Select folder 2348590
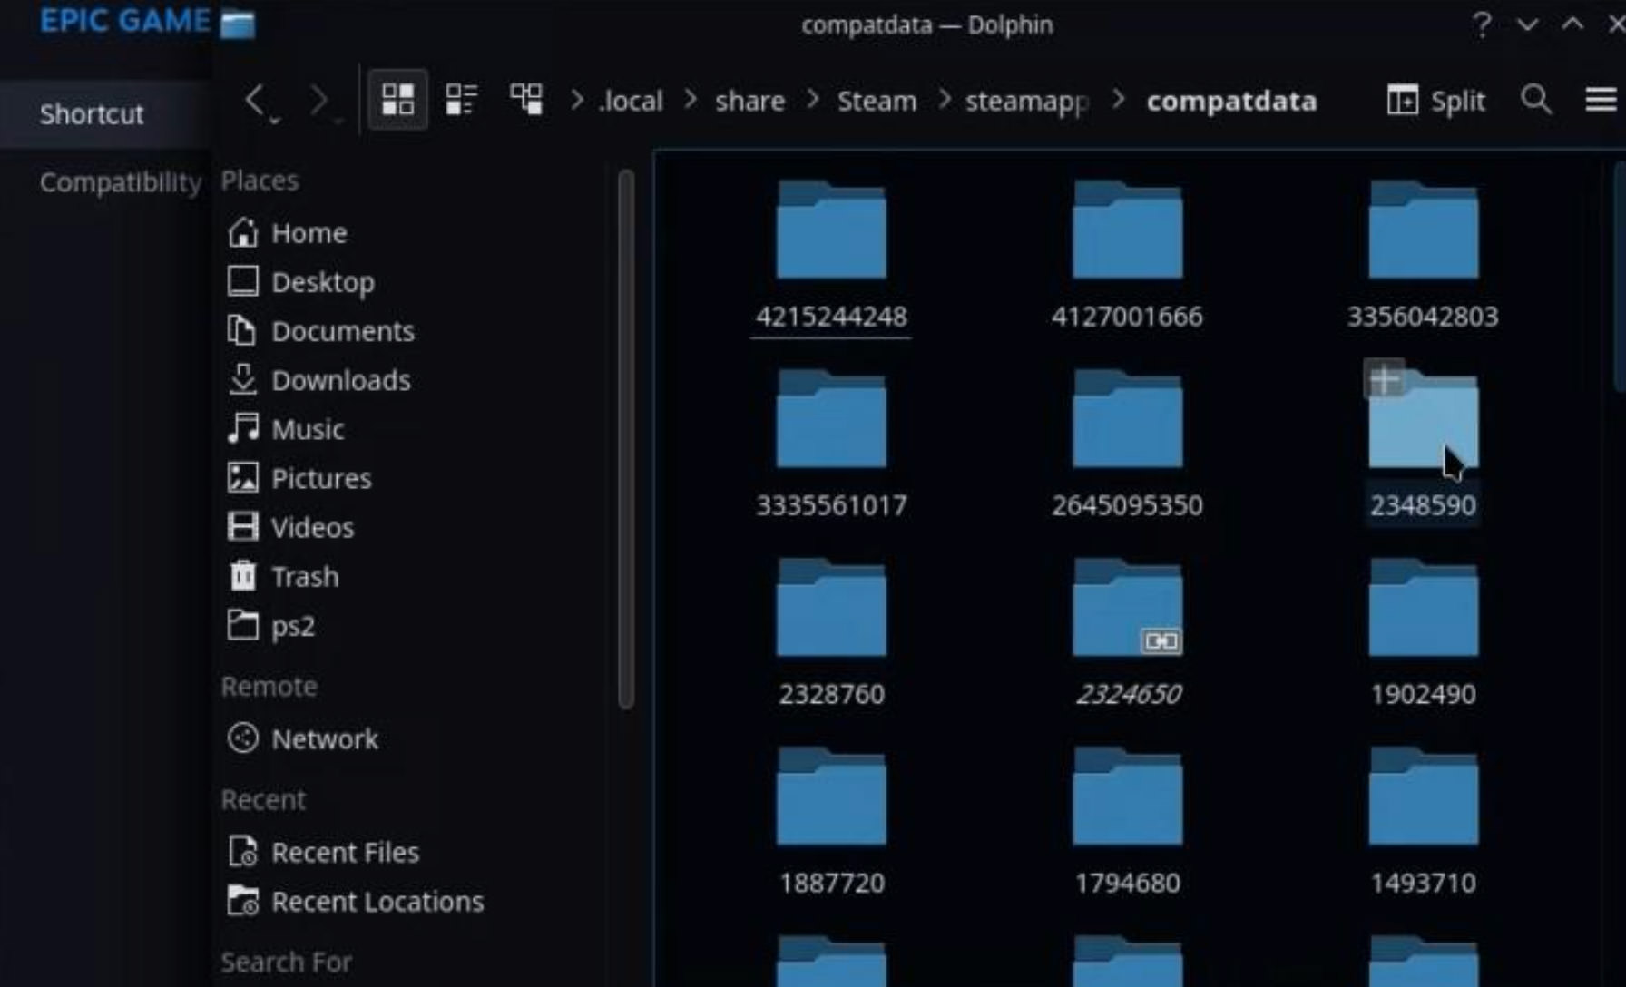 coord(1423,443)
